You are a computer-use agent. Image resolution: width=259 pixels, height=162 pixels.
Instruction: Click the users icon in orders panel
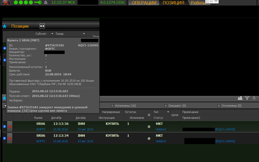click(240, 98)
